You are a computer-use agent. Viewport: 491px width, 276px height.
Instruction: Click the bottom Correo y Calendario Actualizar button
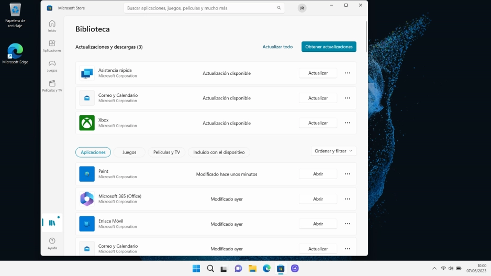click(318, 249)
